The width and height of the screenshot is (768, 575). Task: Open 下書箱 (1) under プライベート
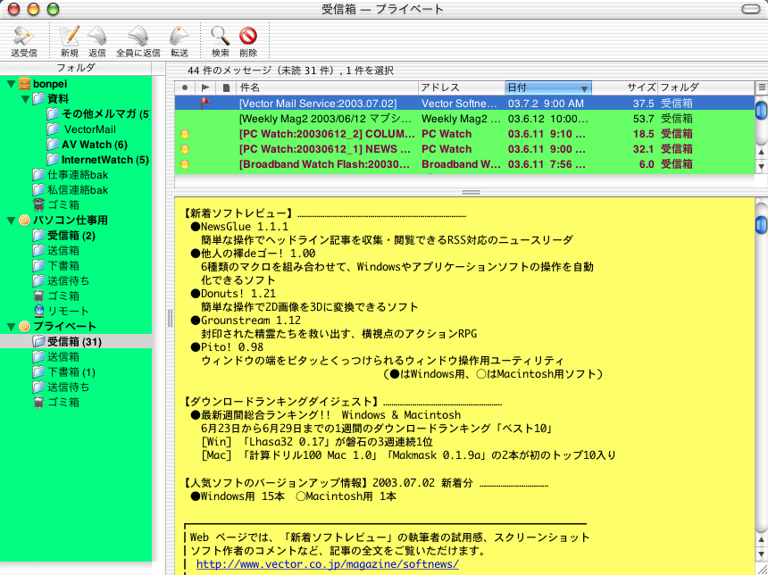click(x=64, y=372)
